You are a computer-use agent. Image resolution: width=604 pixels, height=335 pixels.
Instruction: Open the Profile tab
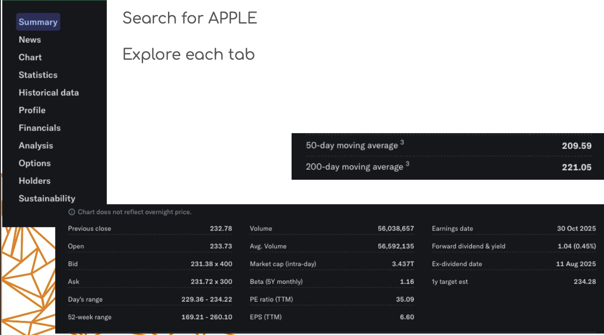pyautogui.click(x=32, y=110)
